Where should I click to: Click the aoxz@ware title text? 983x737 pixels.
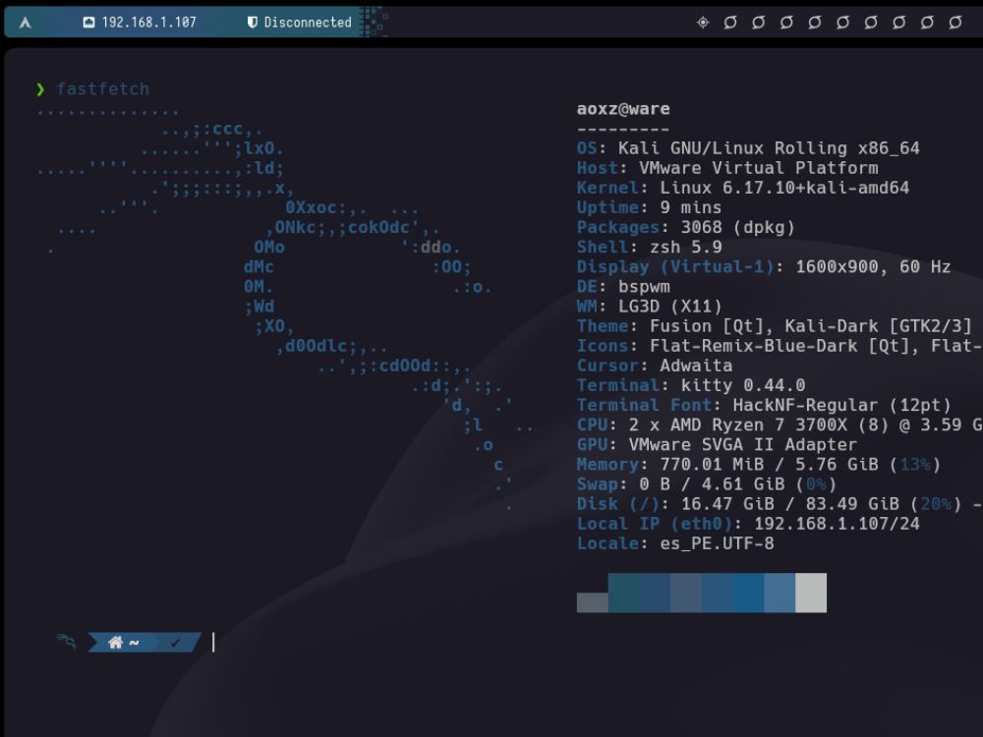[x=623, y=109]
